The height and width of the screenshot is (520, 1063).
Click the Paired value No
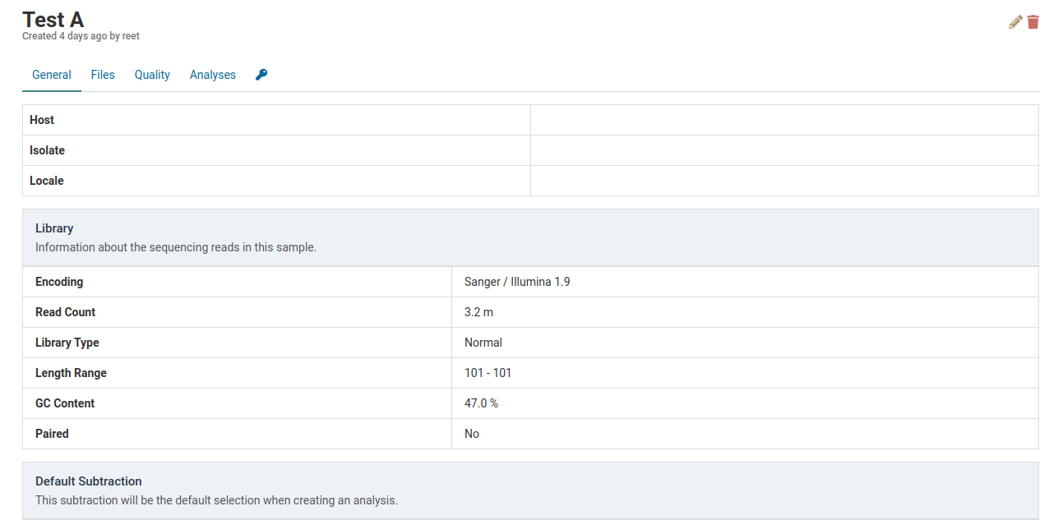[472, 434]
